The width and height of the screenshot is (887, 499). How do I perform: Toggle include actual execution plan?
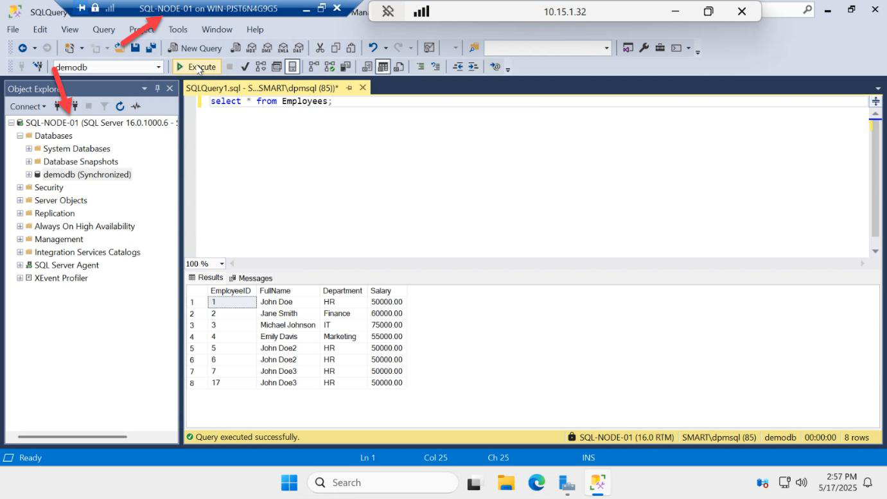[x=313, y=67]
